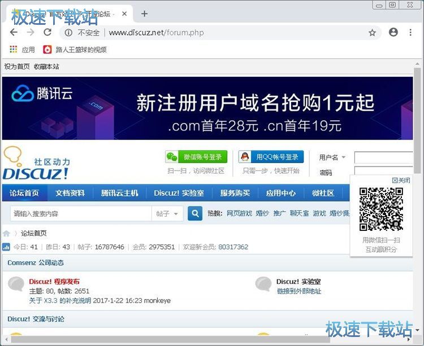The image size is (424, 346).
Task: Click the first 婚纱 hot search link
Action: (262, 213)
